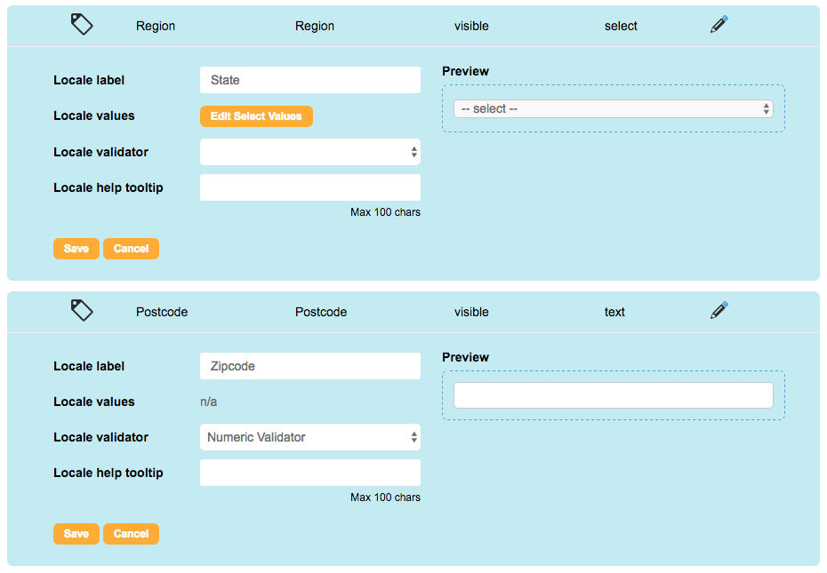Viewport: 827px width, 573px height.
Task: Click the tag icon in Region row
Action: [82, 25]
